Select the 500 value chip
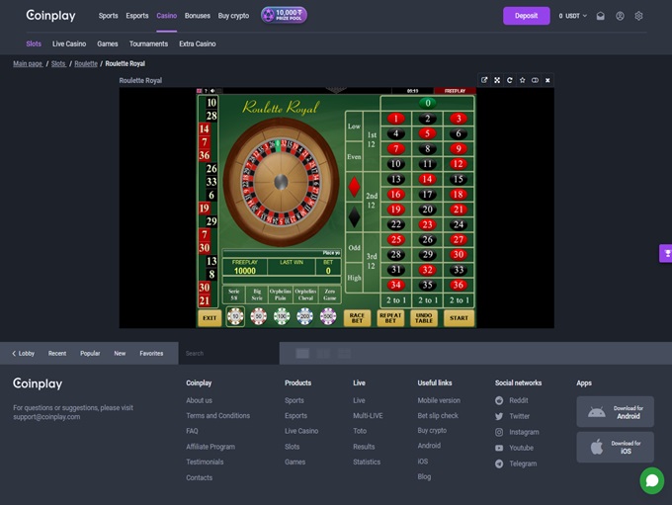The width and height of the screenshot is (672, 505). click(328, 316)
